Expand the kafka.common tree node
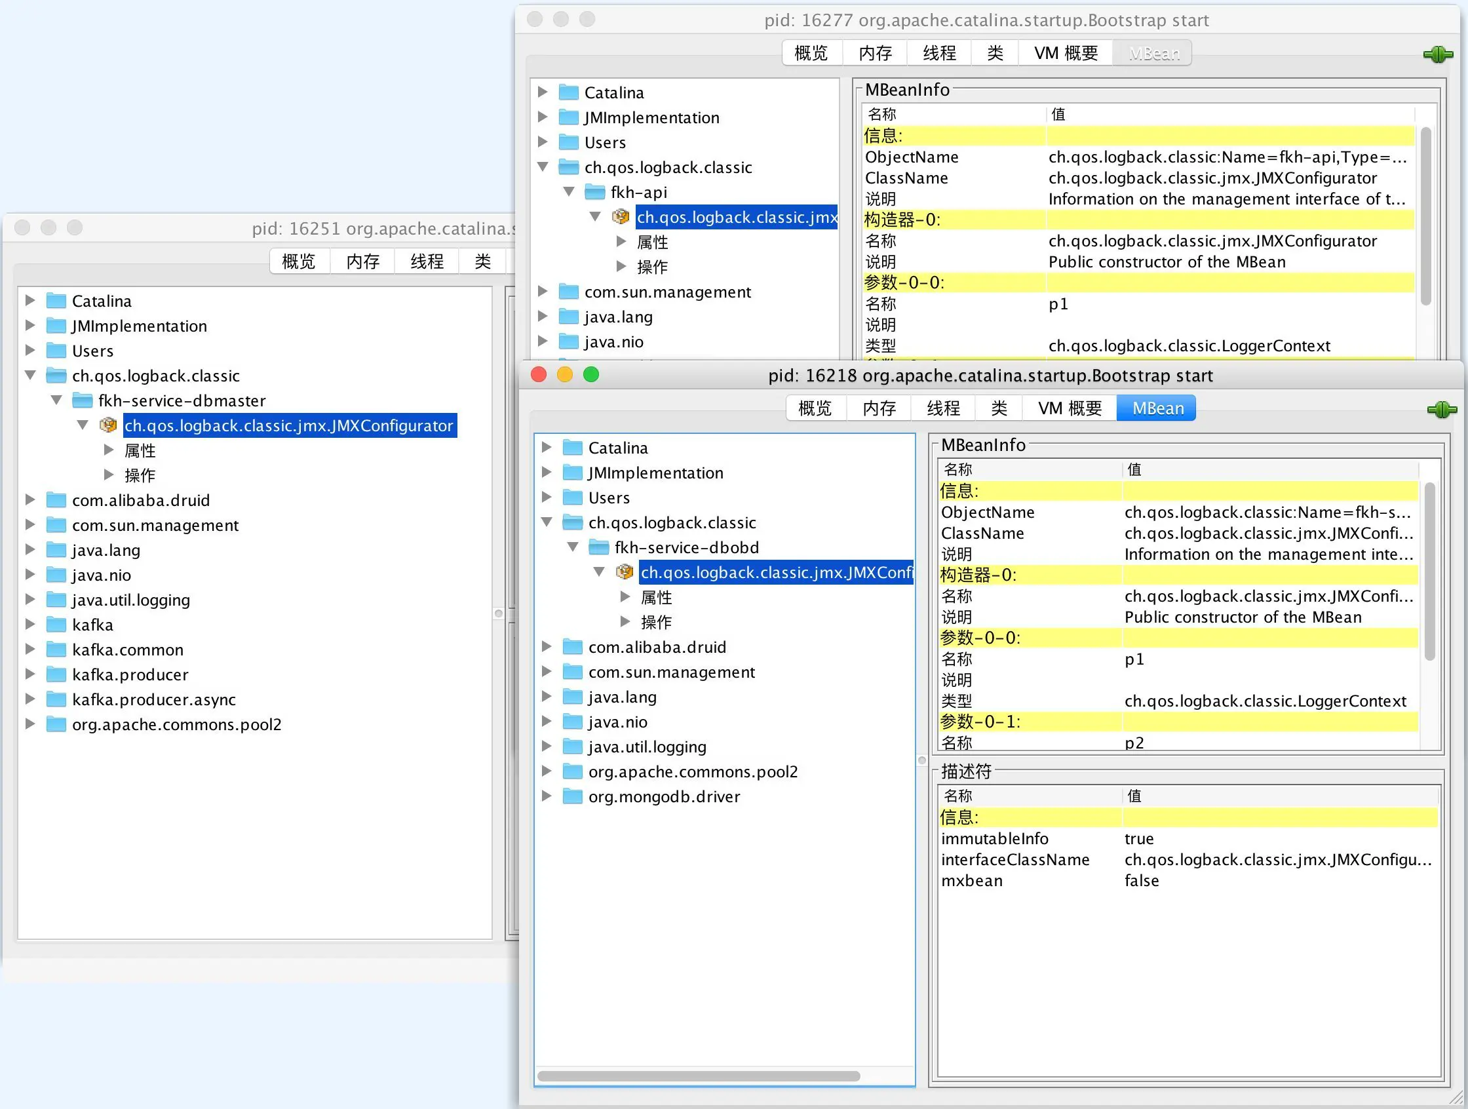Viewport: 1468px width, 1109px height. click(30, 650)
